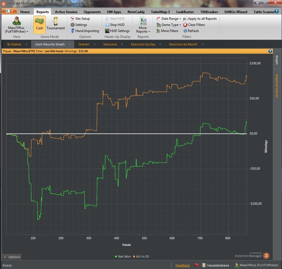Open Site Setup
The width and height of the screenshot is (282, 269).
tap(80, 19)
